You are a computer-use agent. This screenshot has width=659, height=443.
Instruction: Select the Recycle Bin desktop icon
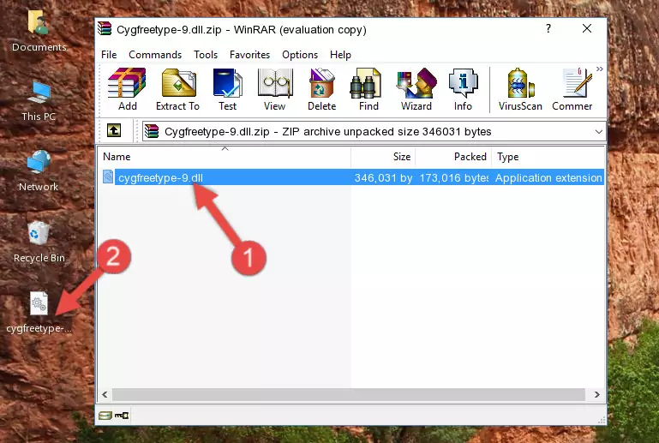point(39,242)
